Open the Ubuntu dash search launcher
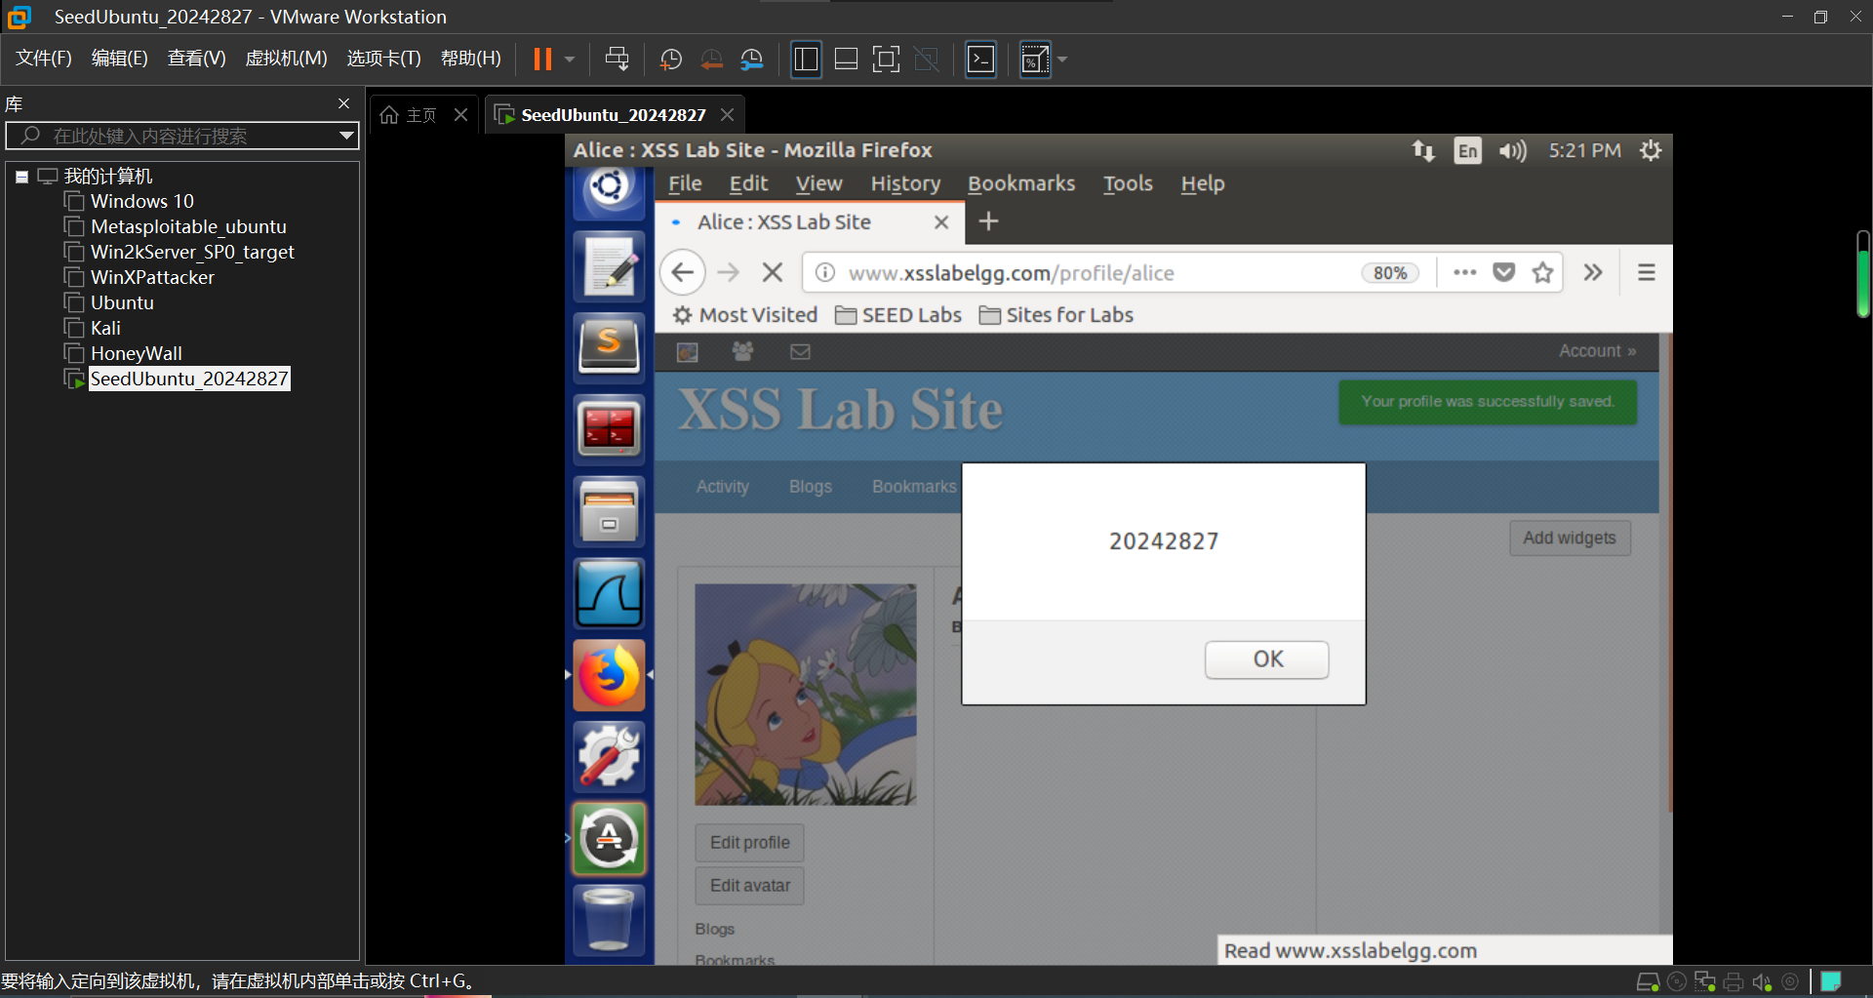 (x=609, y=190)
